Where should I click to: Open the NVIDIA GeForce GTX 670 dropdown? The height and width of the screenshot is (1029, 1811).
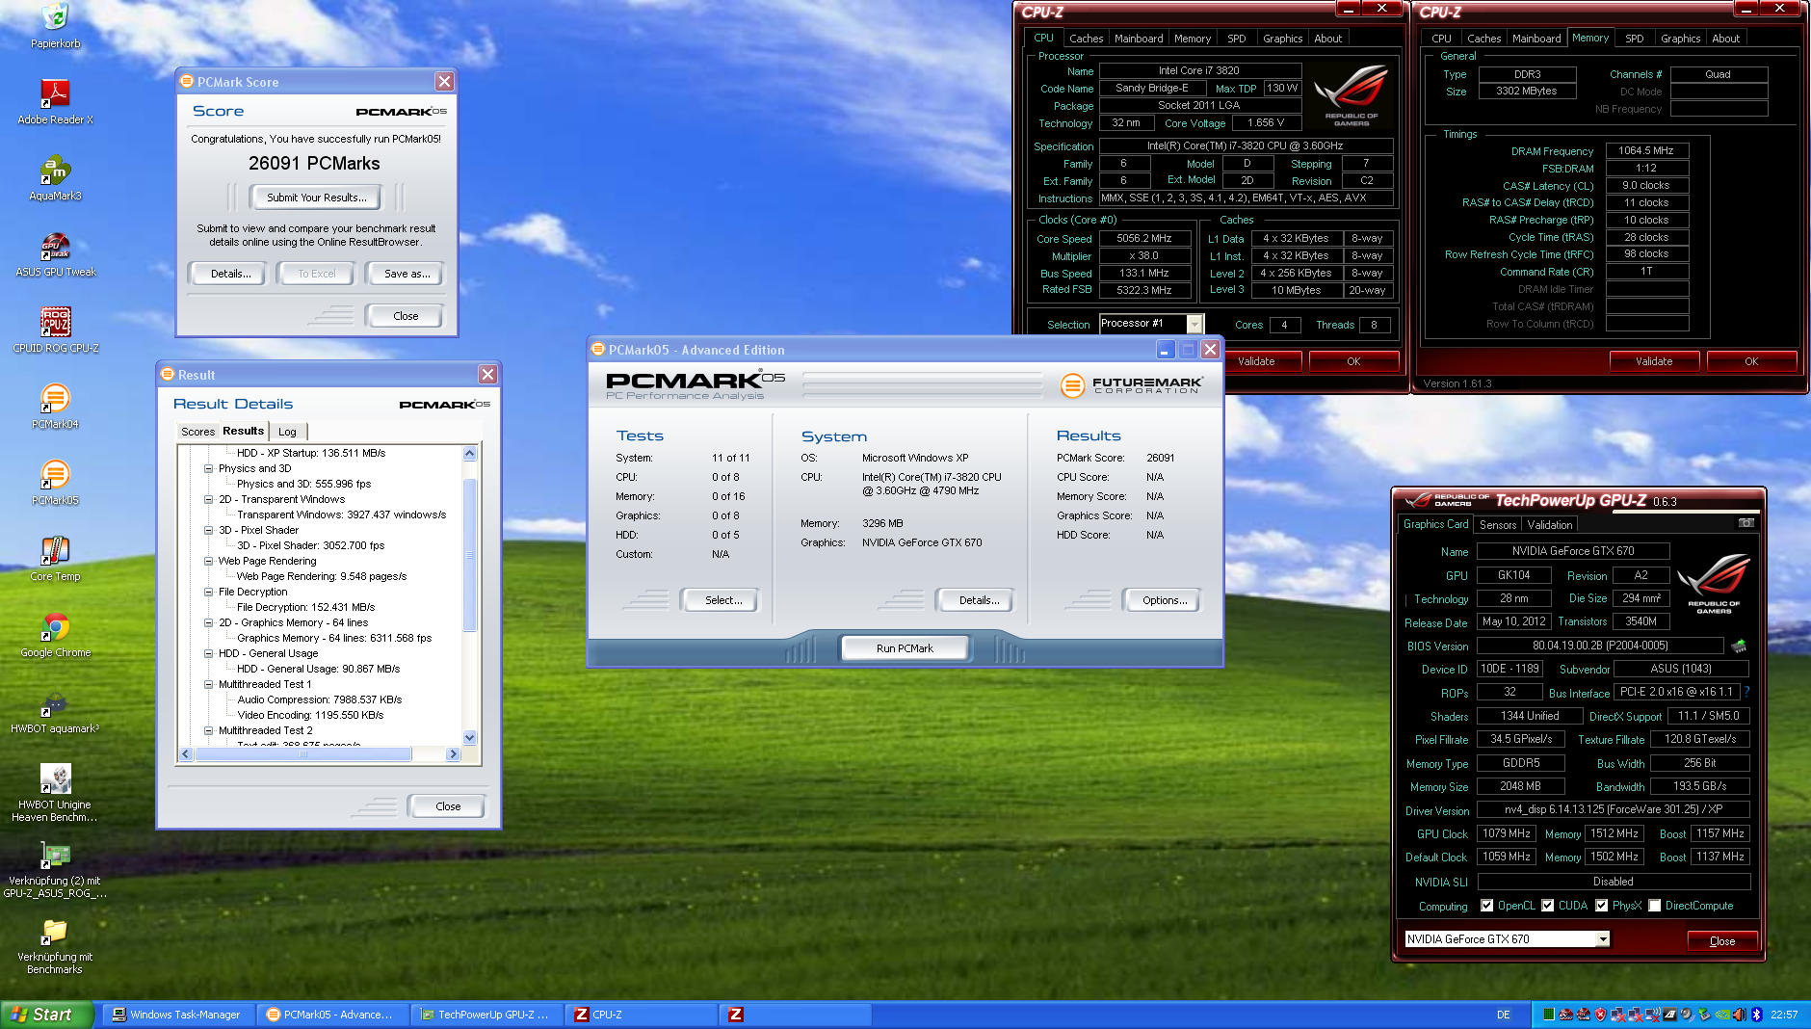point(1603,939)
